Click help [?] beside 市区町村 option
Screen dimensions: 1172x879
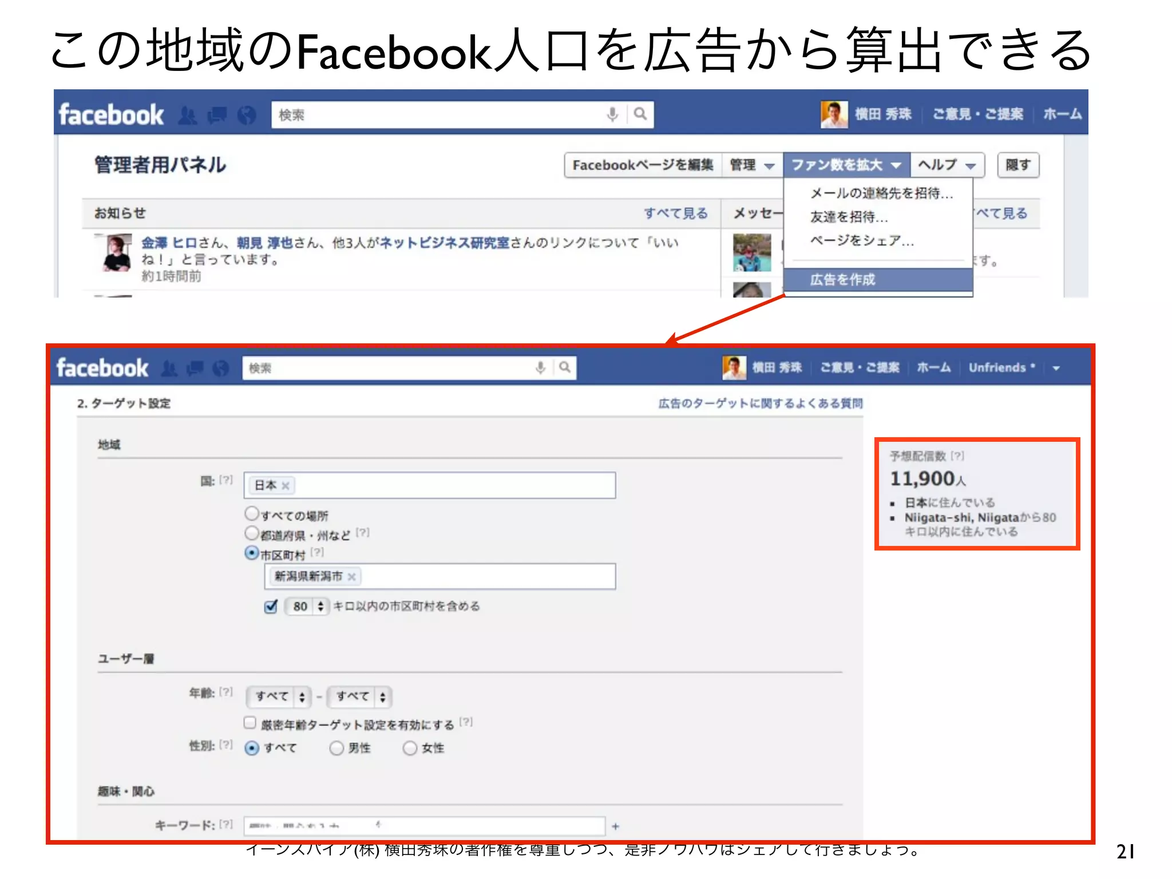tap(317, 553)
